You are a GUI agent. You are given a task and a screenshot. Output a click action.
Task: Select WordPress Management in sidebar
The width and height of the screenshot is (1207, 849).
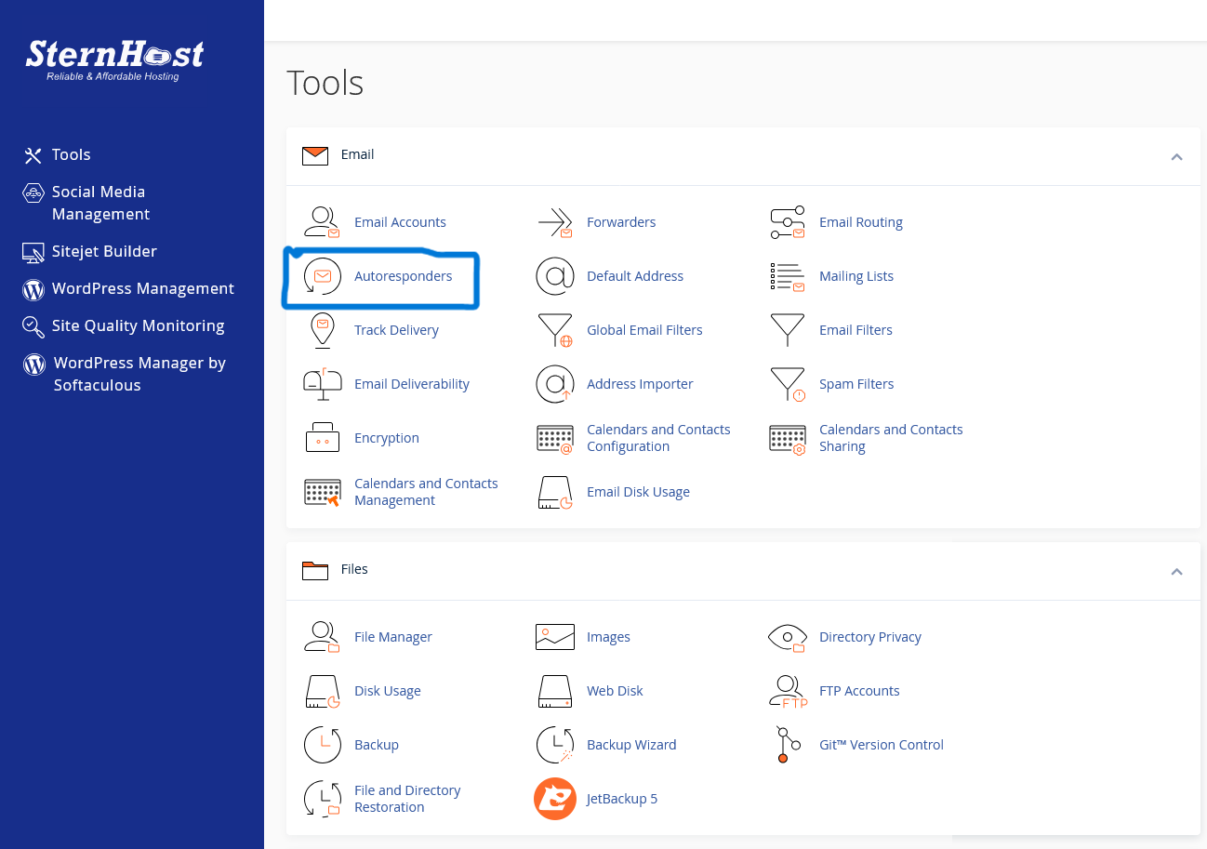tap(142, 288)
